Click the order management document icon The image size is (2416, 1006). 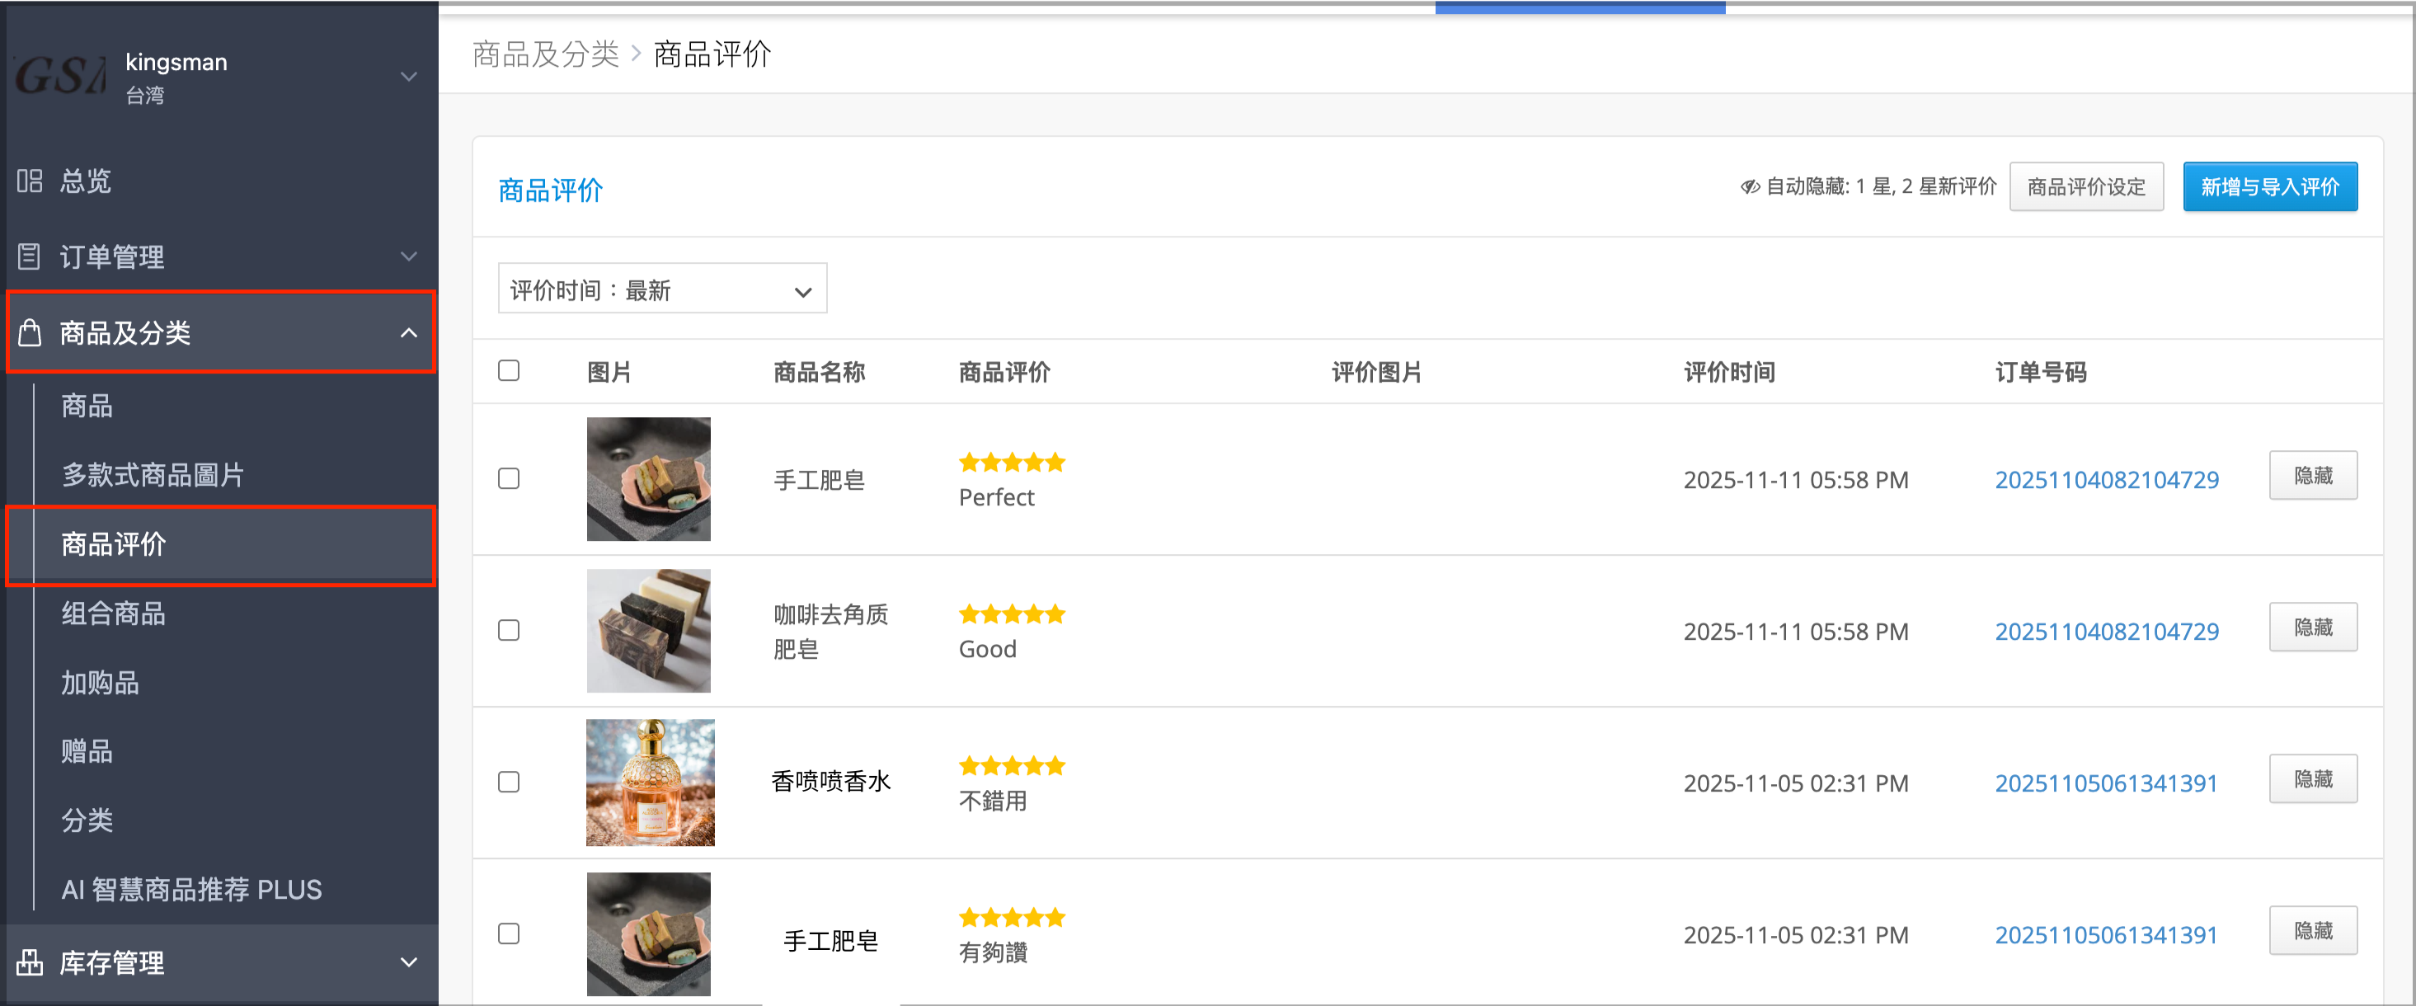coord(30,256)
